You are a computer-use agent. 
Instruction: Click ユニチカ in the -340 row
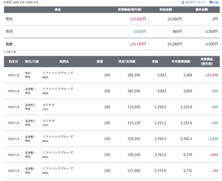point(49,105)
